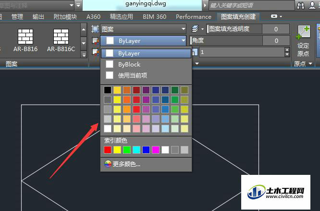320x211 pixels.
Task: Open the 附加模块 tab
Action: 65,16
